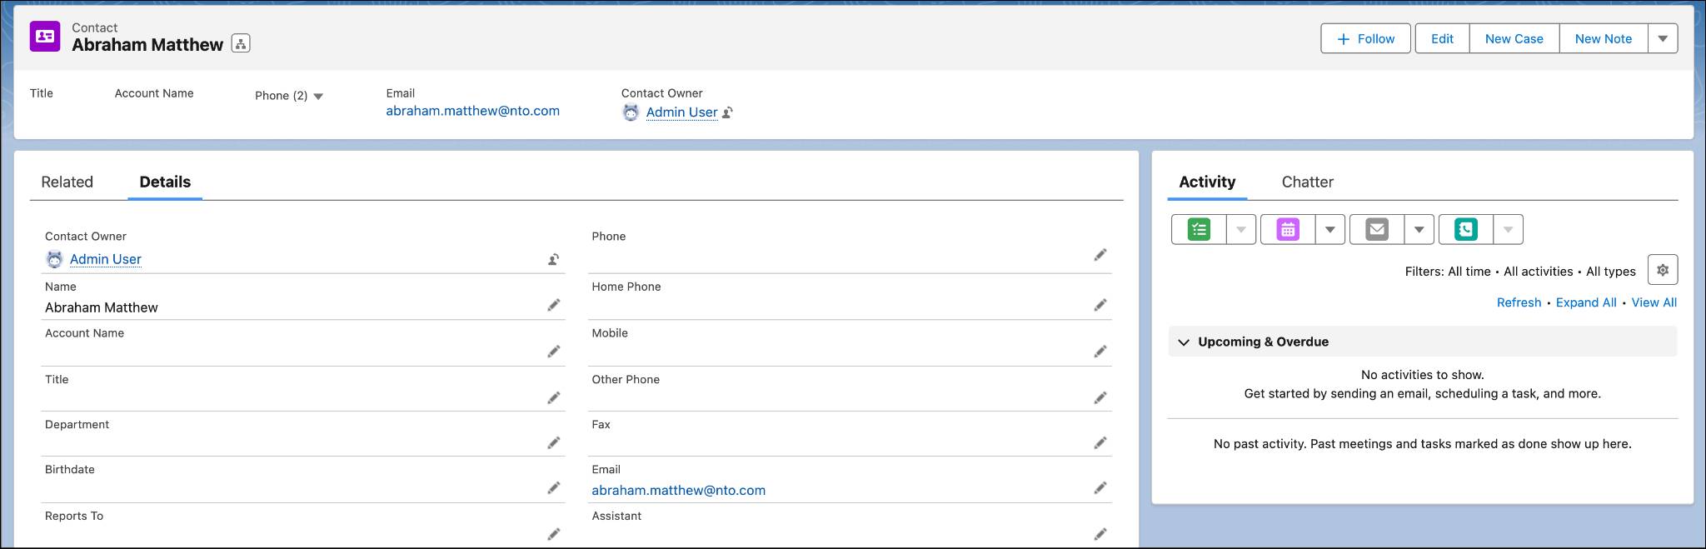
Task: Edit the Birthdate field pencil icon
Action: coord(553,488)
